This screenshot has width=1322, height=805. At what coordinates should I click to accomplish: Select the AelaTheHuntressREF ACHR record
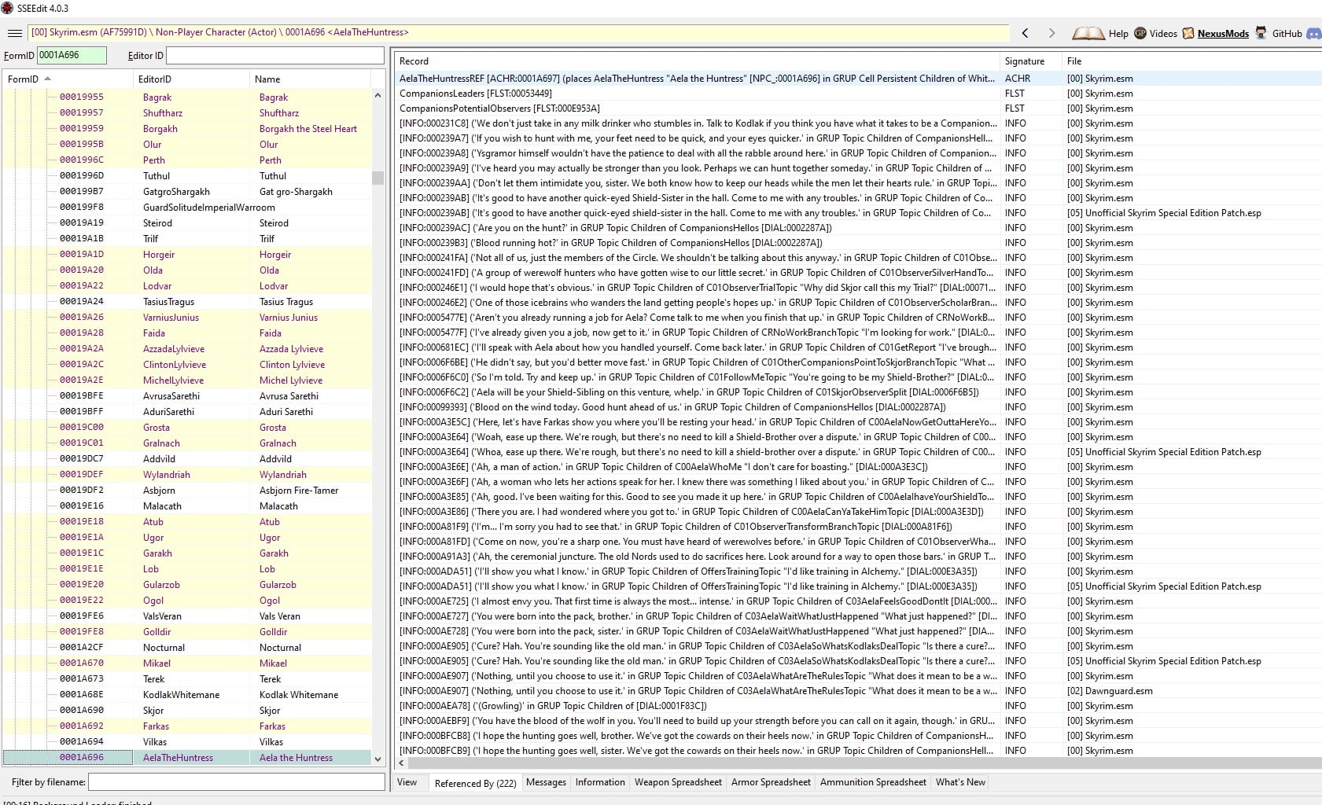858,78
